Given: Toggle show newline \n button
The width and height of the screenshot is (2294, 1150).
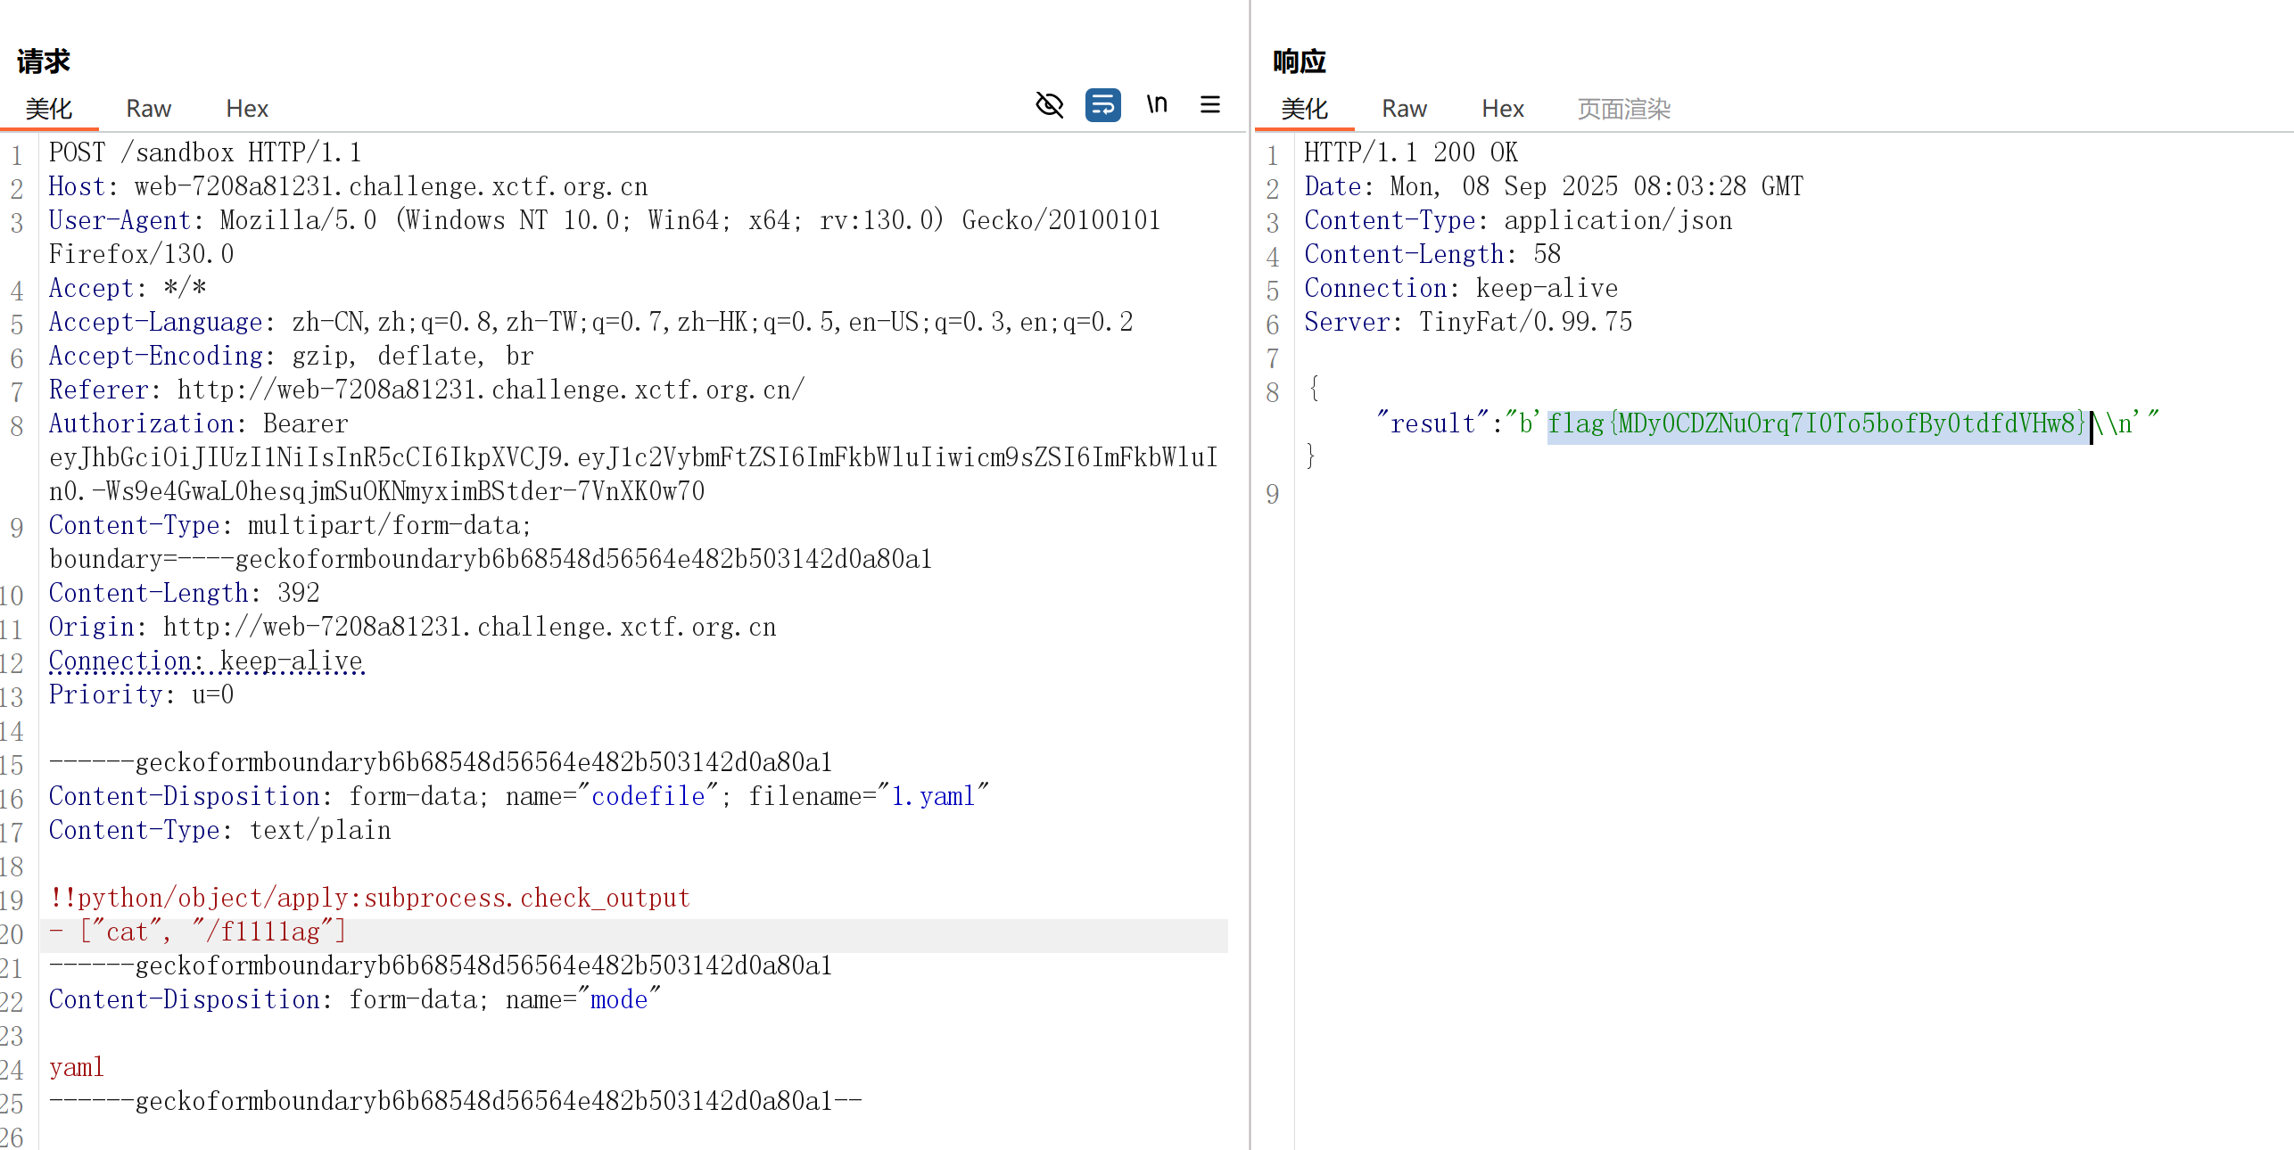Looking at the screenshot, I should (1157, 105).
